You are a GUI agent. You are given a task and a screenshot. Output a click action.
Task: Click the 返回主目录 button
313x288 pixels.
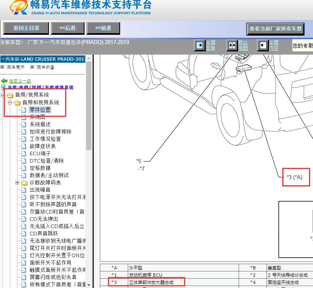coord(26,28)
